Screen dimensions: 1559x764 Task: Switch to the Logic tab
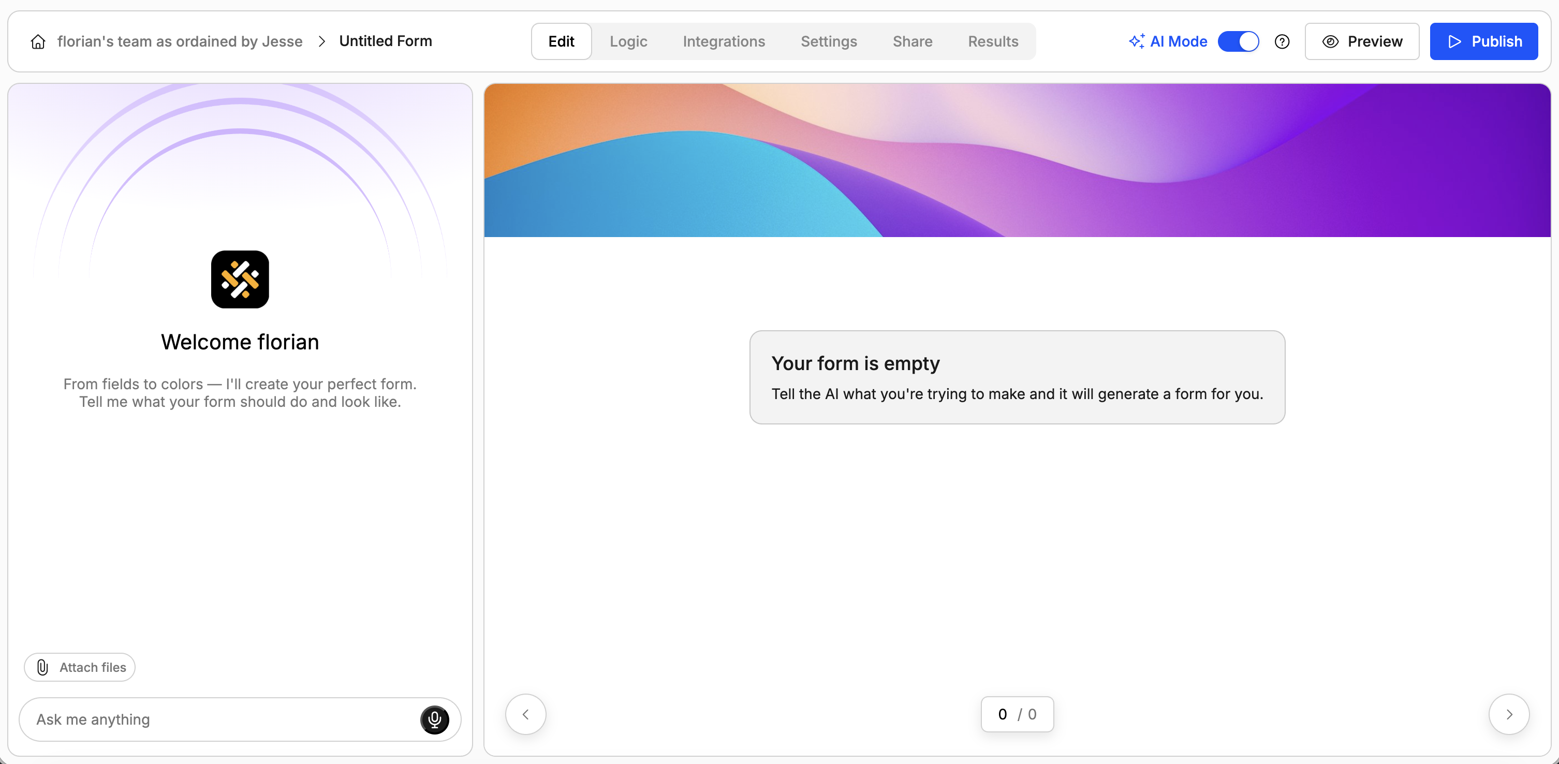tap(628, 41)
